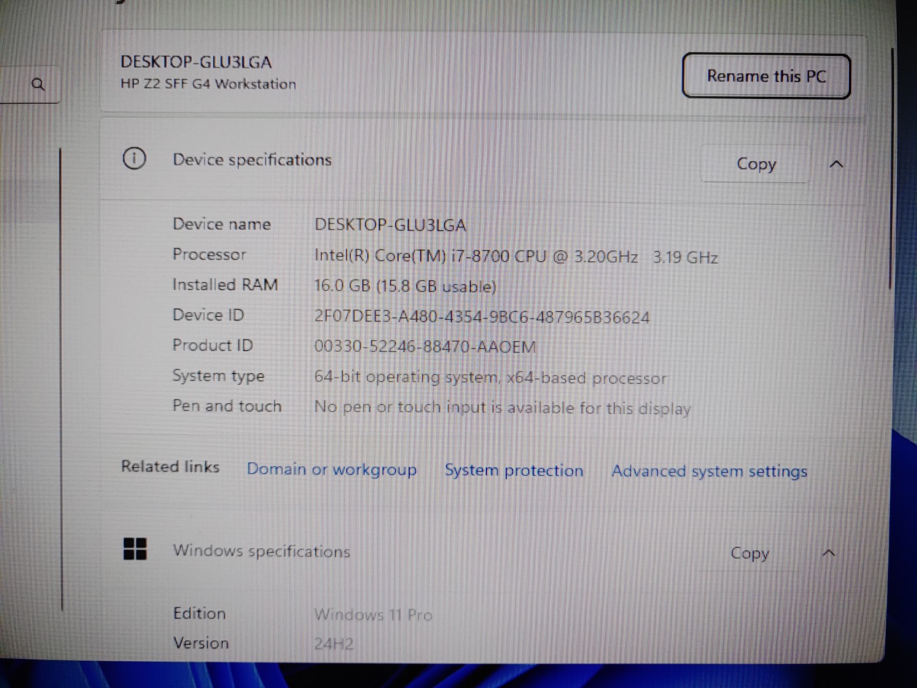Open System protection
Viewport: 917px width, 688px height.
click(x=513, y=470)
